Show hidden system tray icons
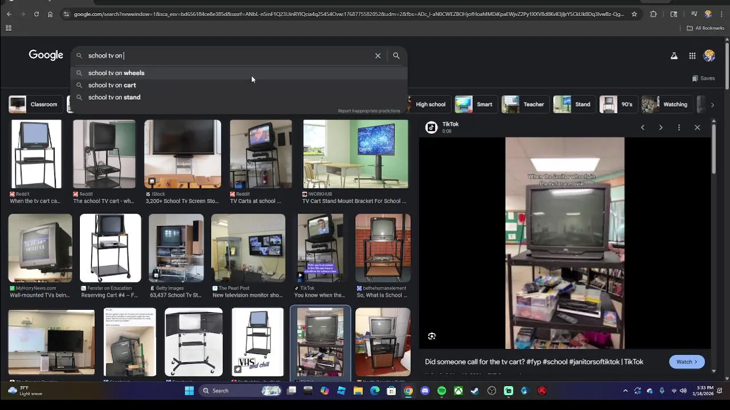This screenshot has height=410, width=730. (626, 391)
